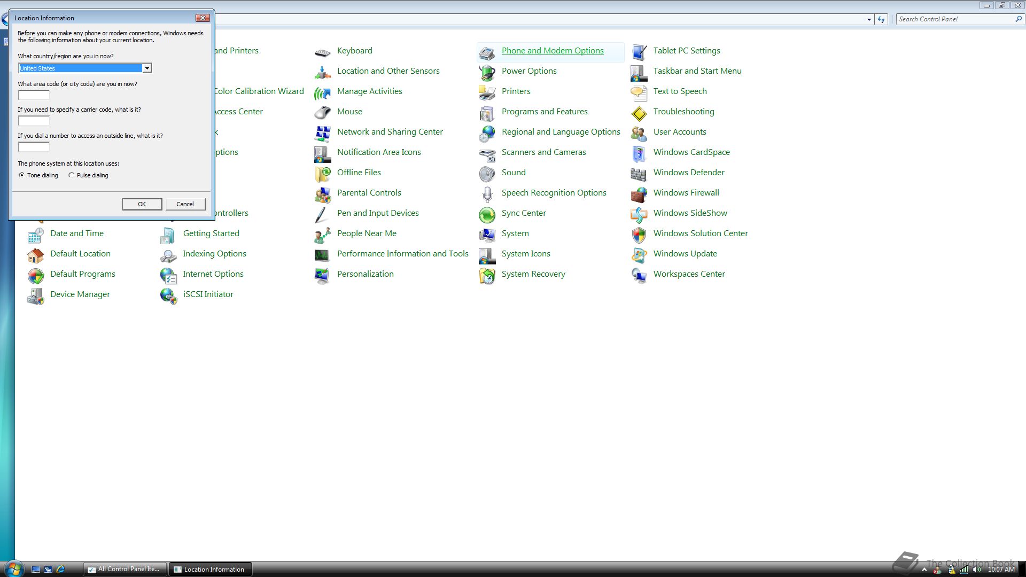1026x577 pixels.
Task: Open the Tablet PC Settings link
Action: click(687, 50)
